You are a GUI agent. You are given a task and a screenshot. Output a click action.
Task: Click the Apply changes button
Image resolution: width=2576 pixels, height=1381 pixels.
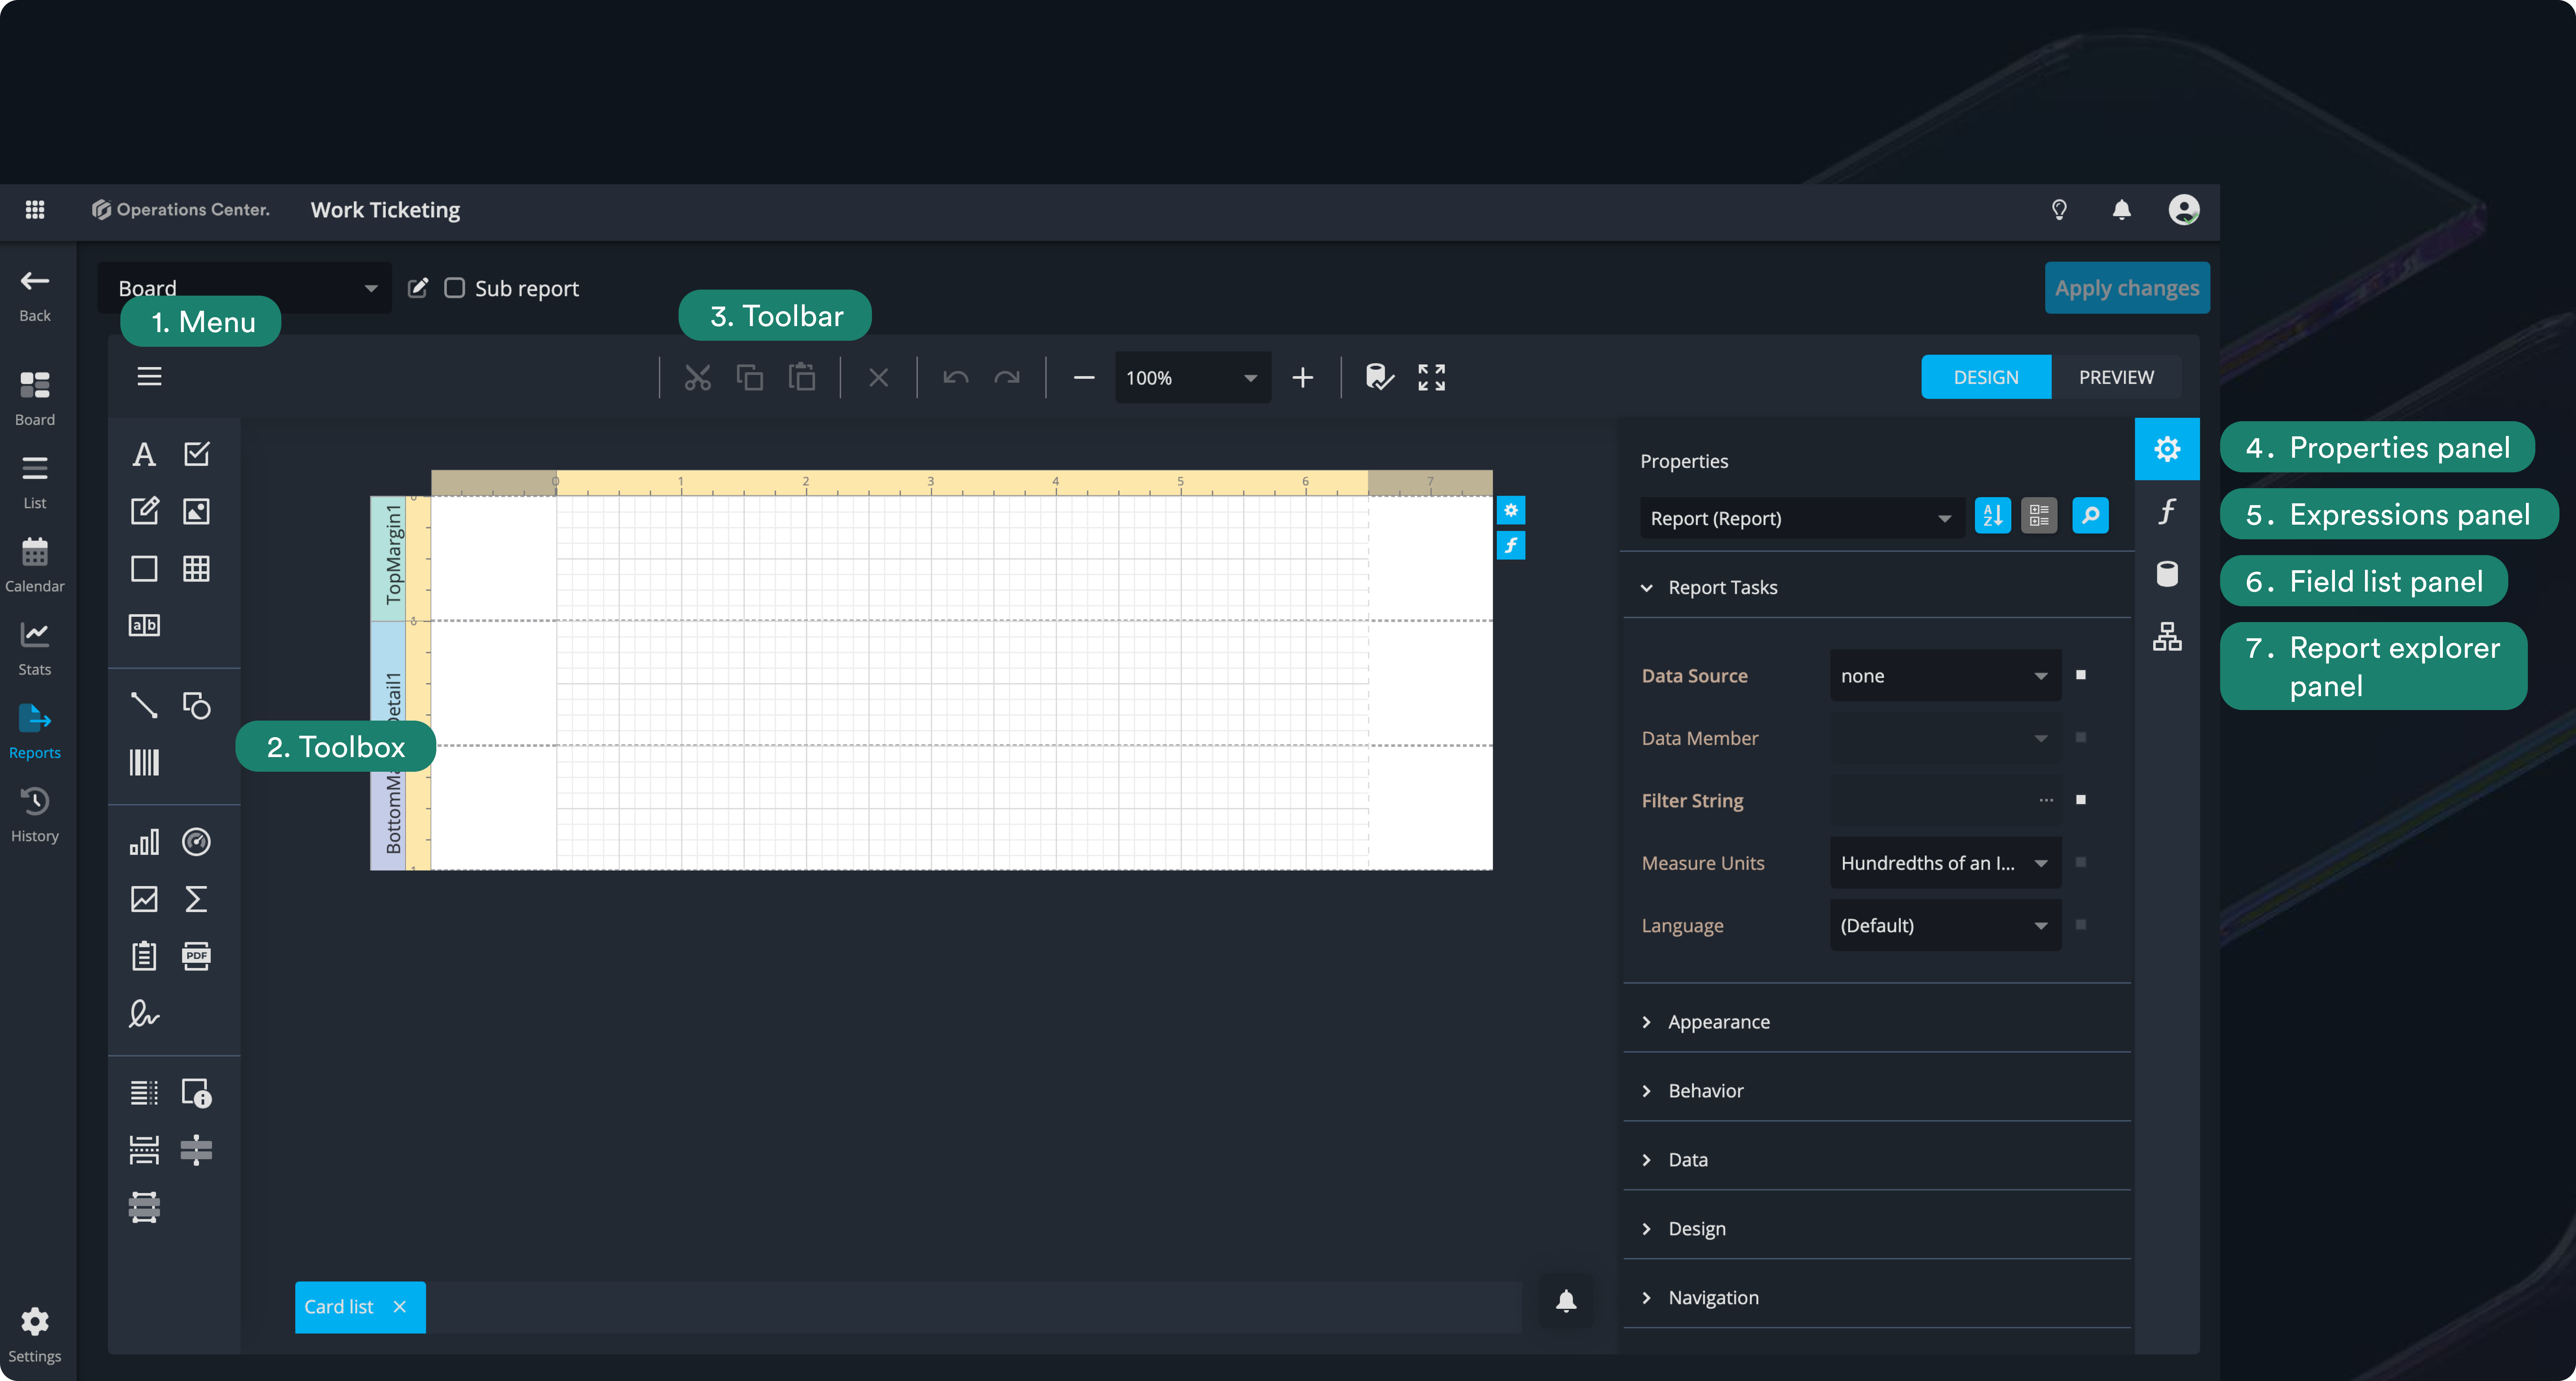(2127, 288)
